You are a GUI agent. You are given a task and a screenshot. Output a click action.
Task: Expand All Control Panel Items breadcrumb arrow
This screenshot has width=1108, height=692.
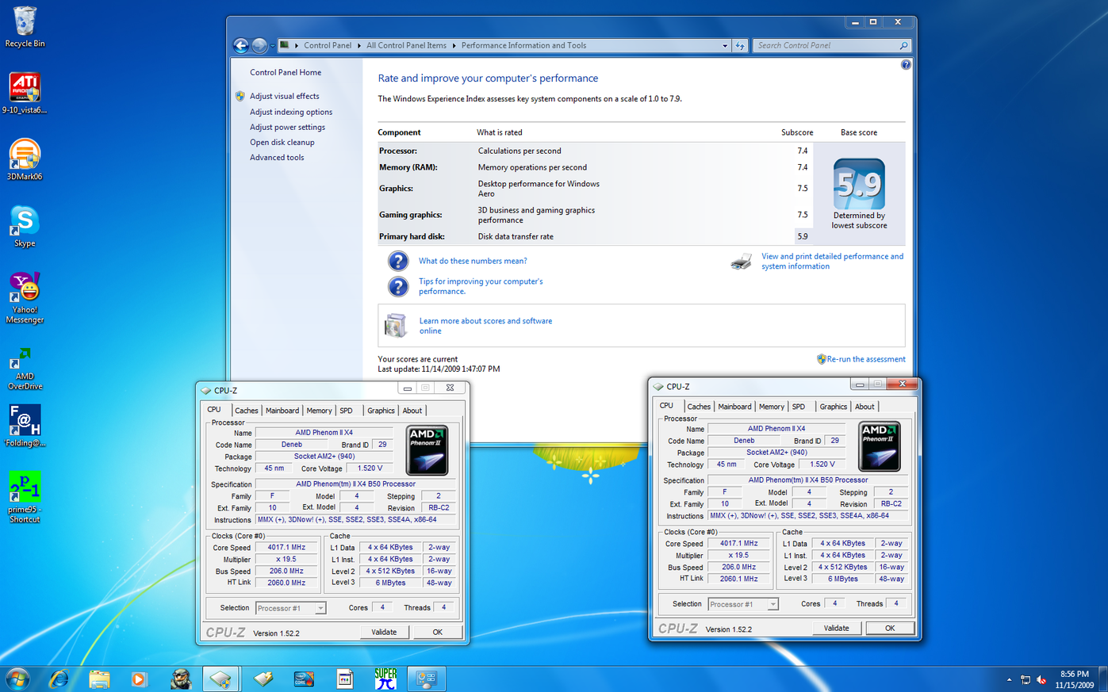tap(454, 46)
